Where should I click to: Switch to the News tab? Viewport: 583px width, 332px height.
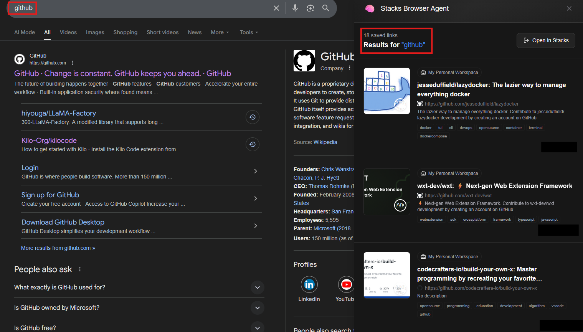pos(195,32)
